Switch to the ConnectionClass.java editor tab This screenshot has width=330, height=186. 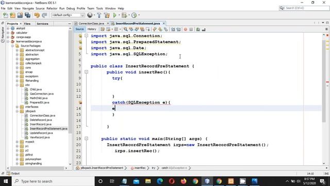[x=91, y=23]
